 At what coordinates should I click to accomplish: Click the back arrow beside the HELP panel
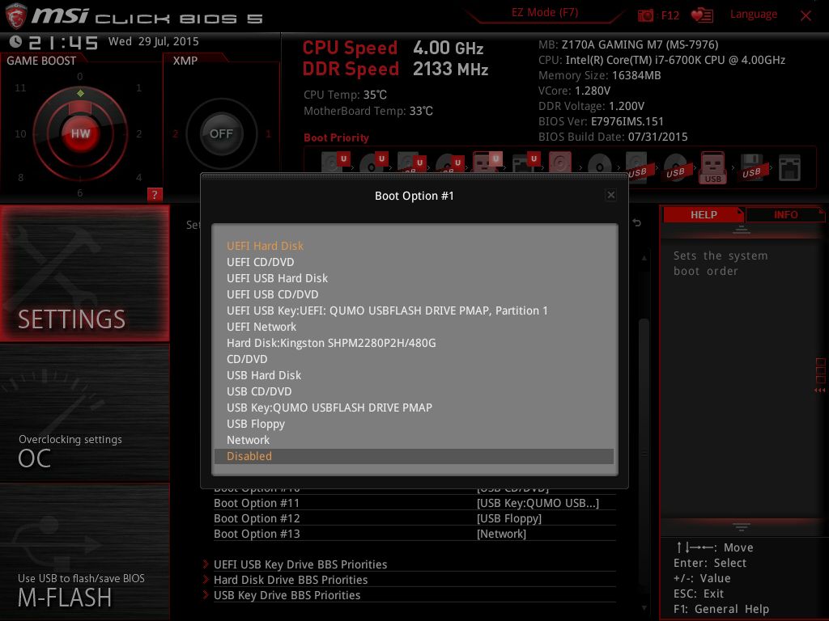point(637,223)
